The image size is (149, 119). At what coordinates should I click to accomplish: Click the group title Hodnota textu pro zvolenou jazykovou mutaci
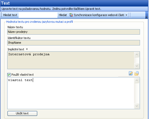40,22
